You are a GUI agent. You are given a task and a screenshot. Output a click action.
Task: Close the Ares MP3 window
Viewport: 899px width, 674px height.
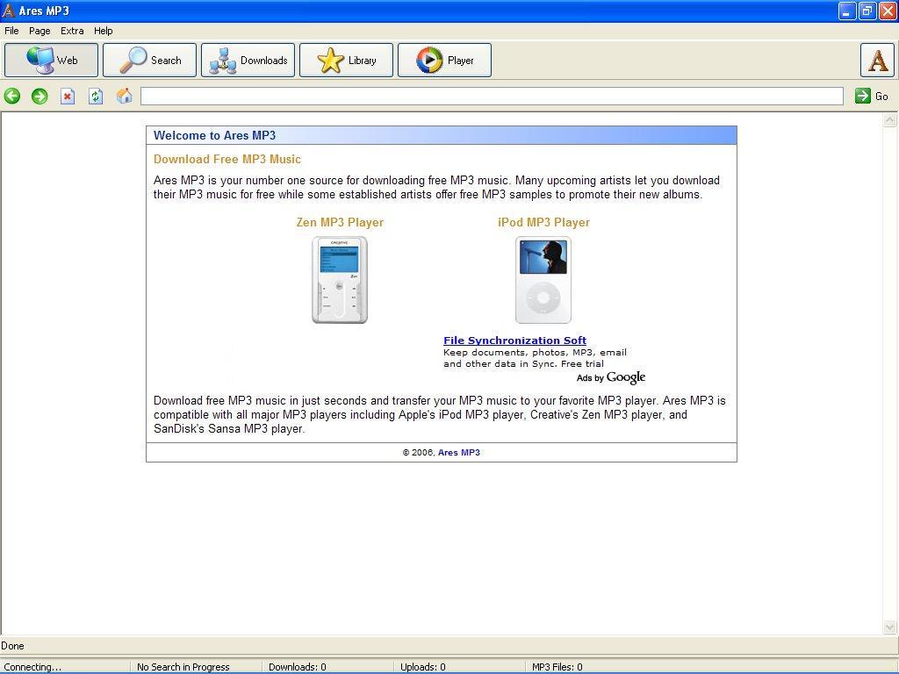(x=888, y=11)
